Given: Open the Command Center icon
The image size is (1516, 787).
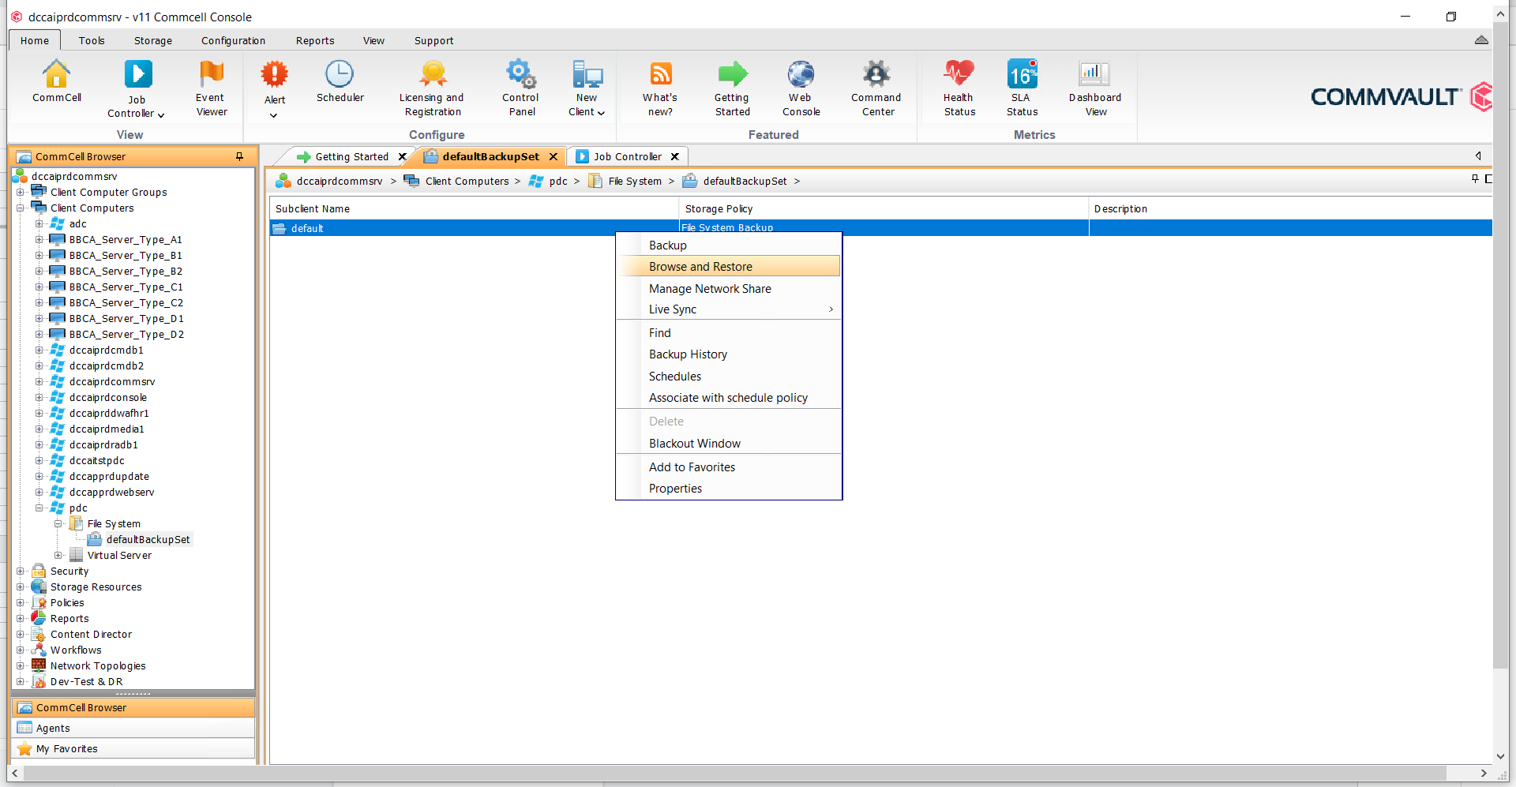Looking at the screenshot, I should 876,74.
